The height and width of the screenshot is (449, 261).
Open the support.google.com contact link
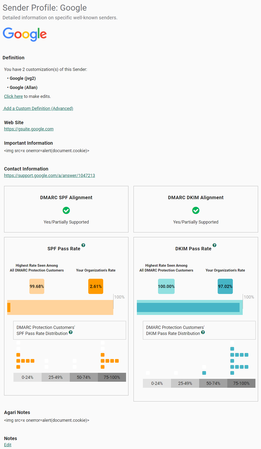point(50,176)
